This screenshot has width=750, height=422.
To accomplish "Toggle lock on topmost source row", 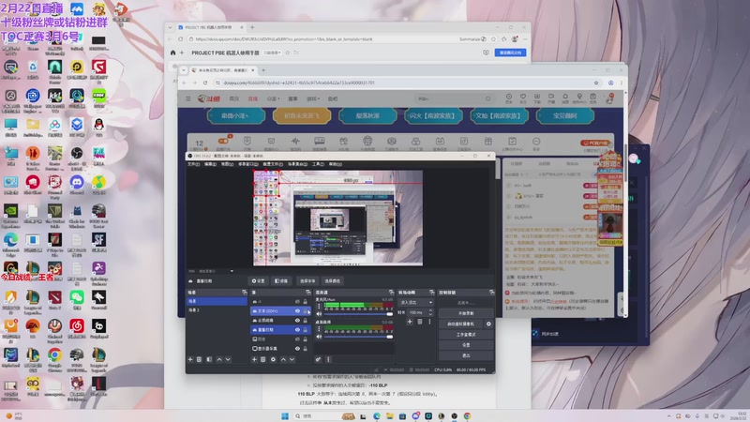I will click(x=306, y=302).
